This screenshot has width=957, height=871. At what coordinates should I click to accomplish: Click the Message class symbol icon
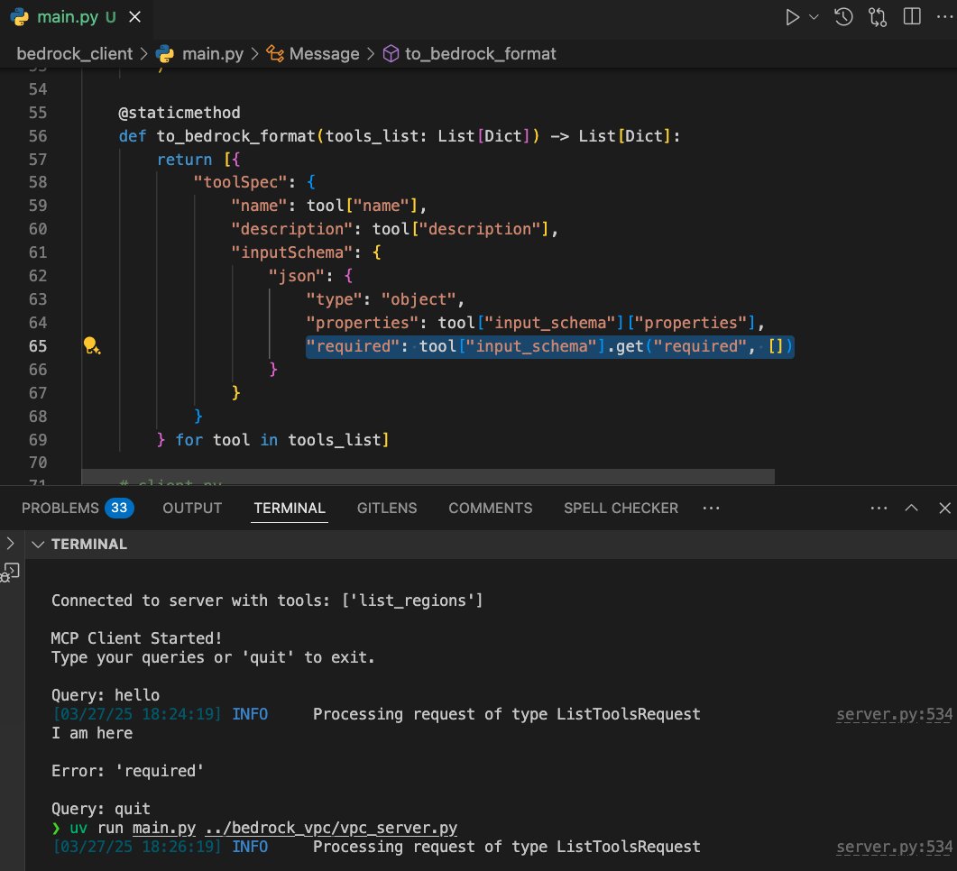tap(275, 54)
